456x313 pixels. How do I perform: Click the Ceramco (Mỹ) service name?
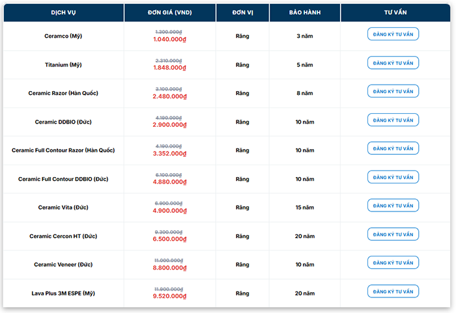(63, 36)
